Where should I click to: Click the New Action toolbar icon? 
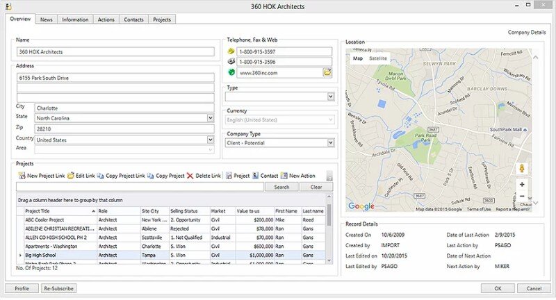(284, 176)
